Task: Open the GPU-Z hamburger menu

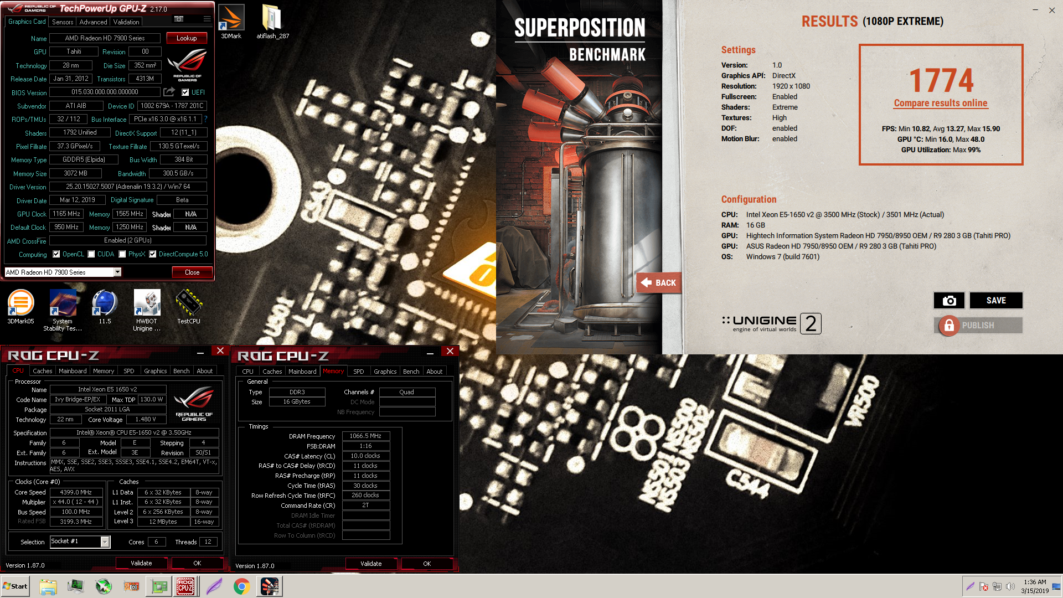Action: click(x=207, y=19)
